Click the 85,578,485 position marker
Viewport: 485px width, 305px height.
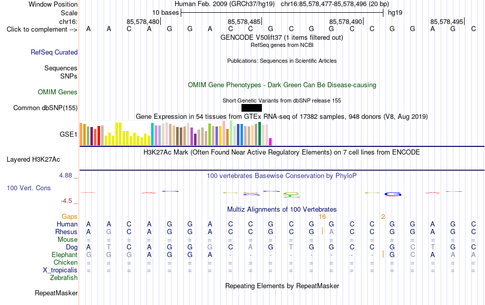tap(244, 21)
